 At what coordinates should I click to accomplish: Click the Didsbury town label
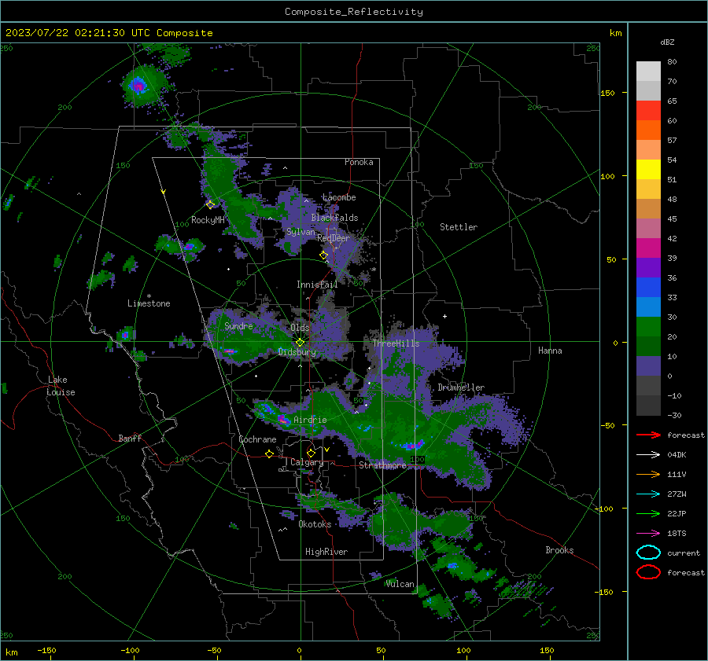coord(297,352)
